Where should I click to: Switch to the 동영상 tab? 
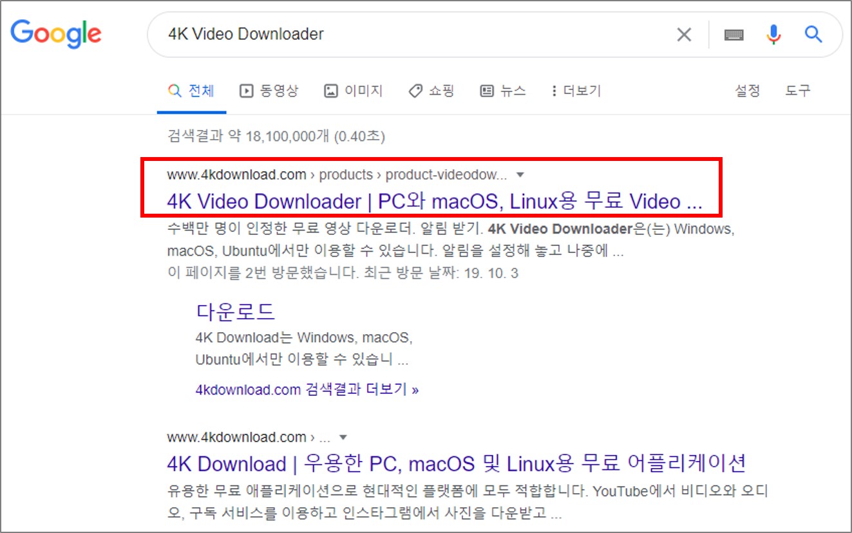[x=269, y=91]
